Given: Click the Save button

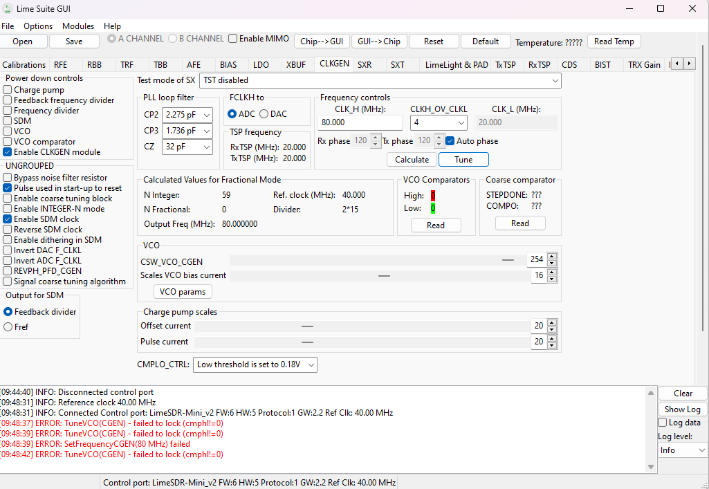Looking at the screenshot, I should (x=74, y=41).
